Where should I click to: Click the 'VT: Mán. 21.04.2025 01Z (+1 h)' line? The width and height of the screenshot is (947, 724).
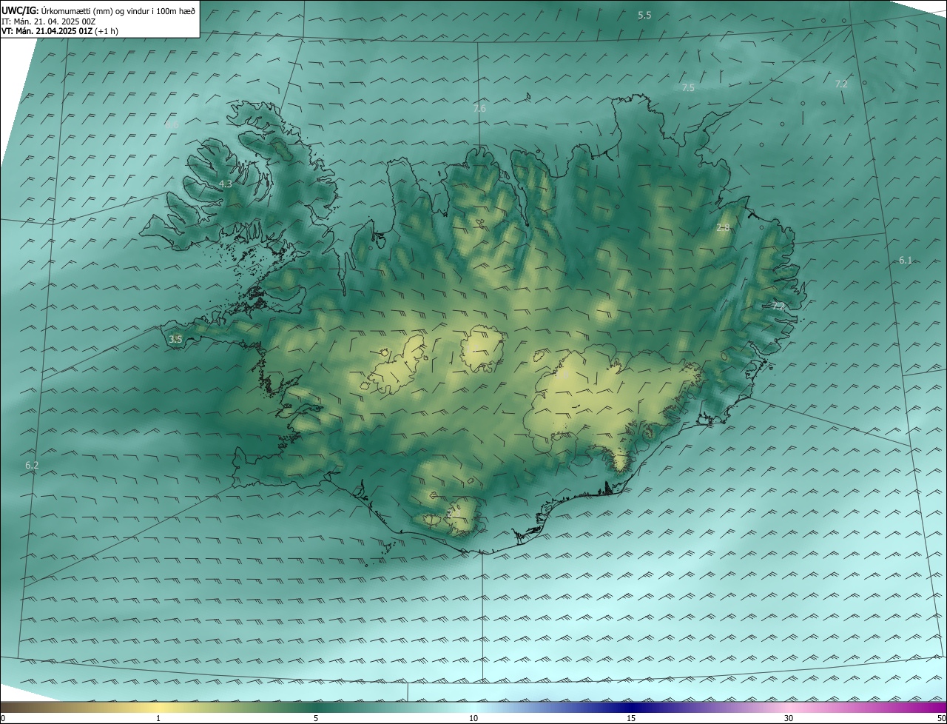point(60,31)
